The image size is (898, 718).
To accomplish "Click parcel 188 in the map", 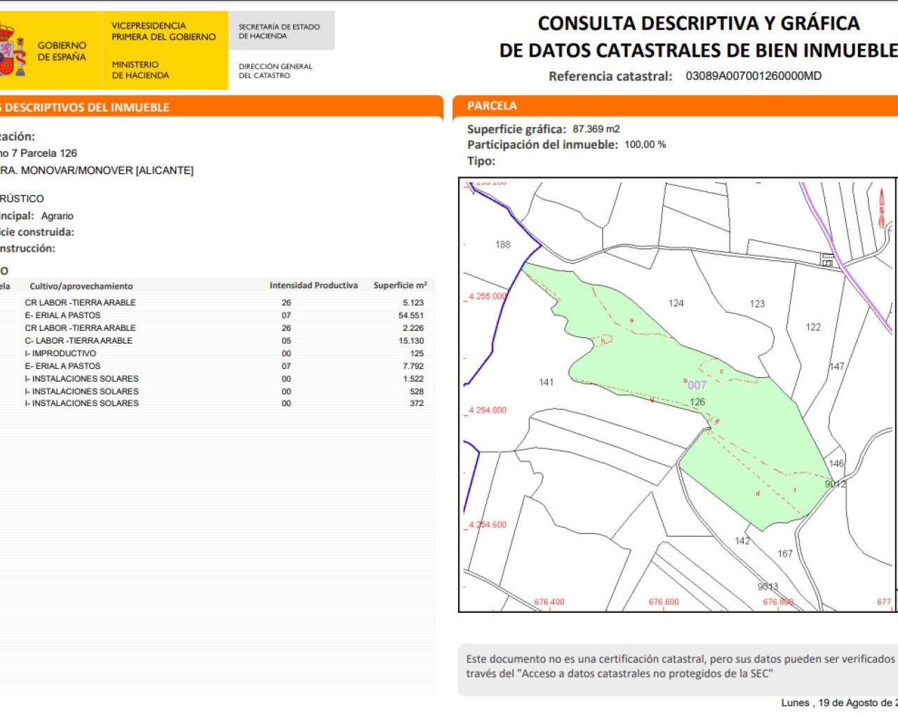I will [x=503, y=245].
